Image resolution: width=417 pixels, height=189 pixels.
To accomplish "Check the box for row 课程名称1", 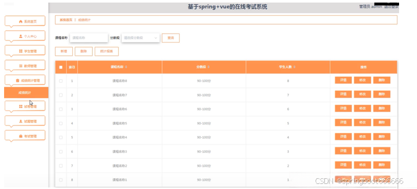I will click(x=60, y=180).
